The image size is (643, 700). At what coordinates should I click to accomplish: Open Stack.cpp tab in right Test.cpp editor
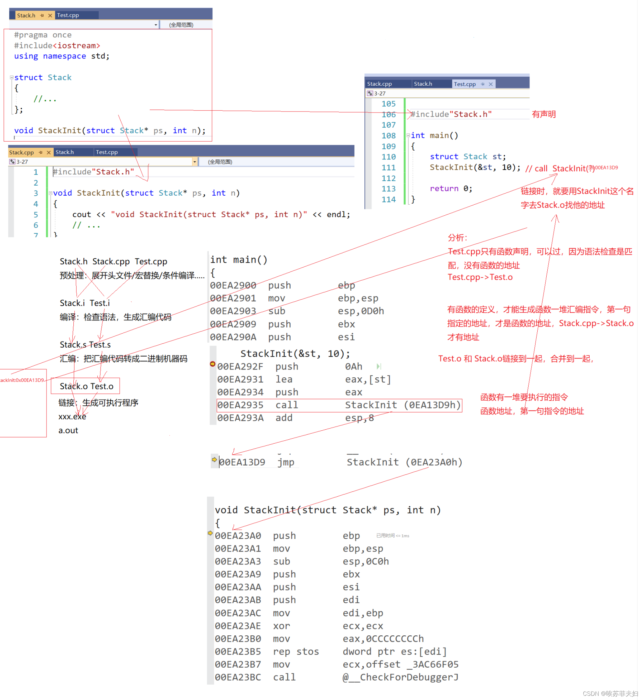379,84
